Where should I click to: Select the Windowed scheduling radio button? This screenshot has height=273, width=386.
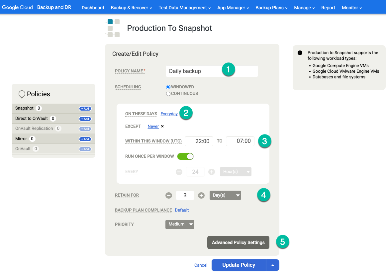pyautogui.click(x=168, y=87)
